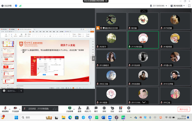Viewport: 192px width, 121px height.
Task: Open 会议详情 meeting details
Action: [6, 6]
